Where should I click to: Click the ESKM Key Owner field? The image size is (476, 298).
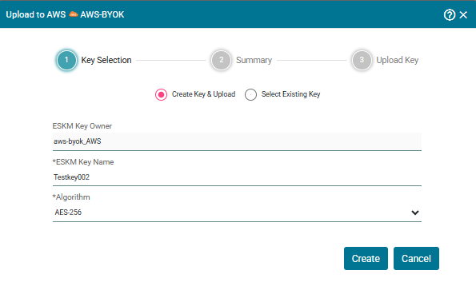237,141
